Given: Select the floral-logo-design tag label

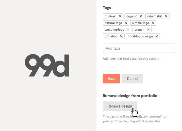Looking at the screenshot, I should click(x=141, y=36).
